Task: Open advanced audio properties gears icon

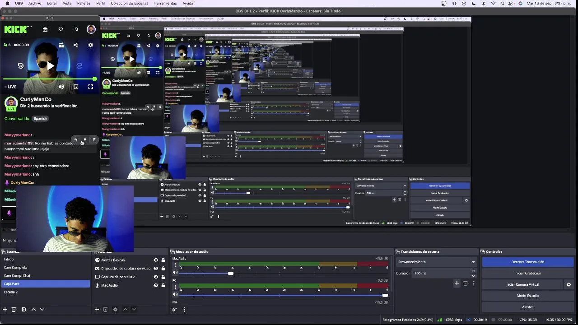Action: [x=174, y=310]
